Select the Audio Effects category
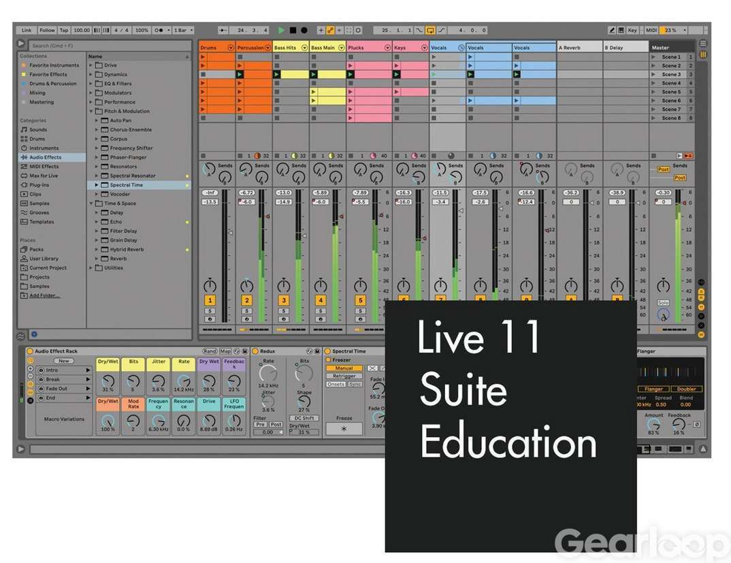Screen dimensions: 731x563 click(x=46, y=157)
